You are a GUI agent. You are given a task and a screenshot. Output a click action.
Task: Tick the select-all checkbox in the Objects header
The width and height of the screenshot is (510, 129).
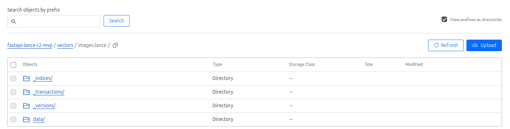(x=13, y=64)
